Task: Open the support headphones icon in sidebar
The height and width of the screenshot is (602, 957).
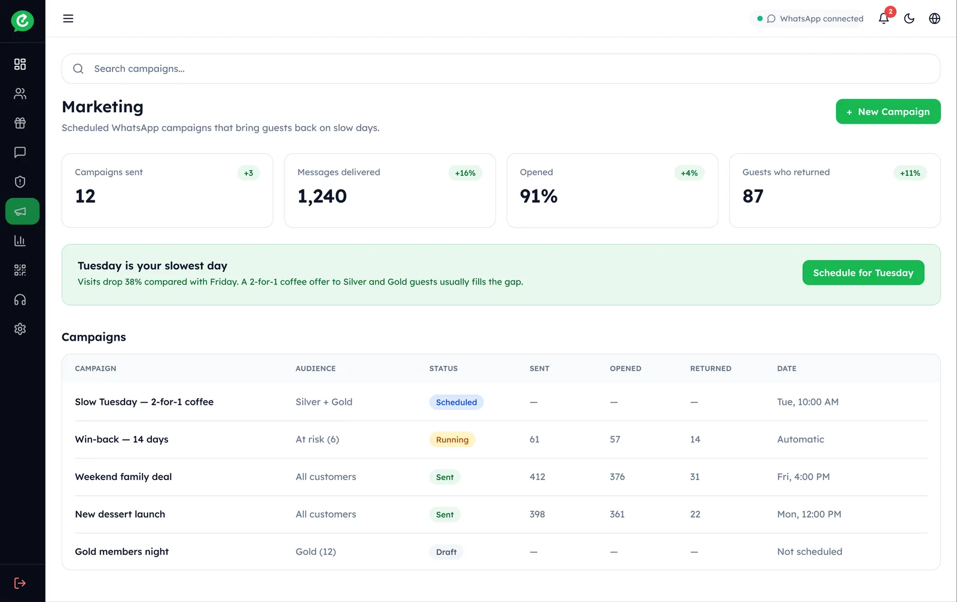Action: coord(20,300)
